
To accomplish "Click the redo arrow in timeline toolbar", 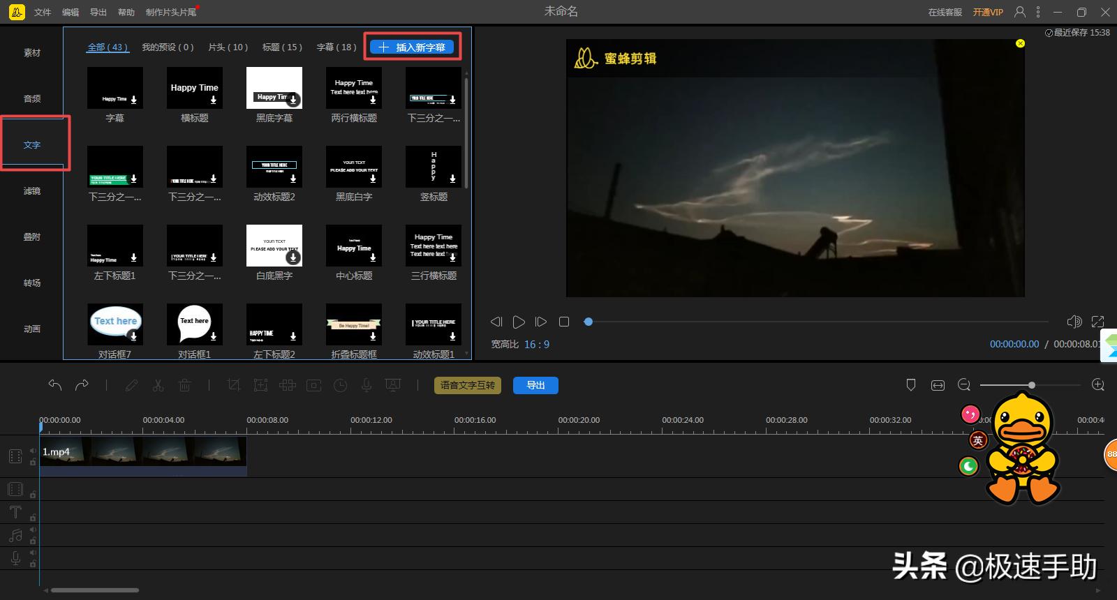I will point(82,385).
